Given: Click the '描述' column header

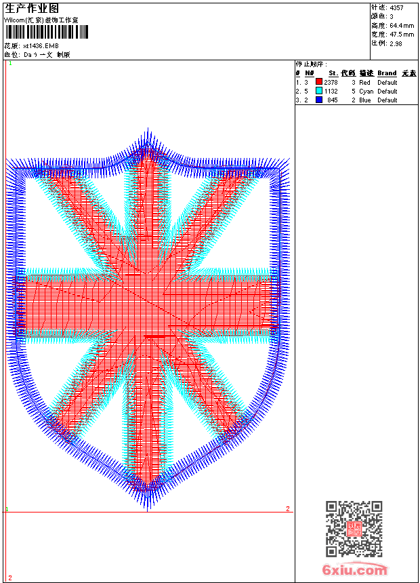Looking at the screenshot, I should pos(366,73).
